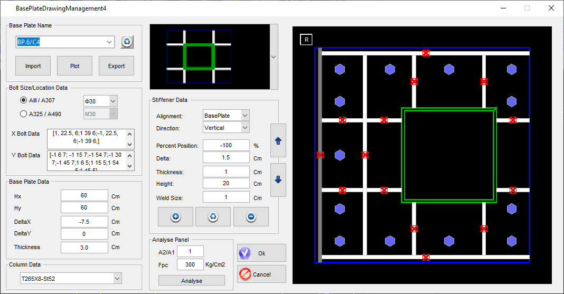Click the refresh icon beside base plate name

(x=127, y=42)
